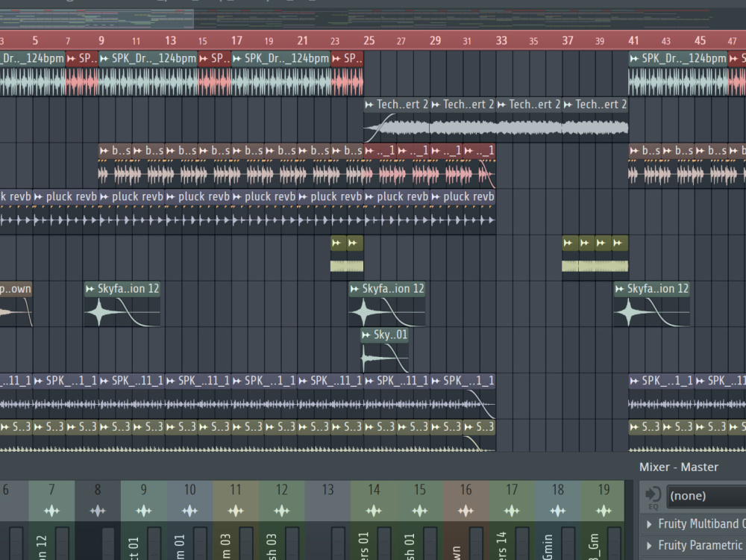Jump to bar 41 on the timeline ruler
Viewport: 746px width, 560px height.
[633, 41]
